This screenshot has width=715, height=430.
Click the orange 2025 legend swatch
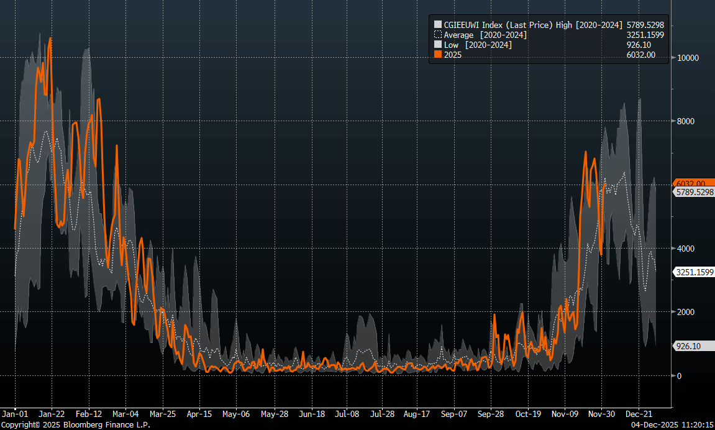[438, 55]
